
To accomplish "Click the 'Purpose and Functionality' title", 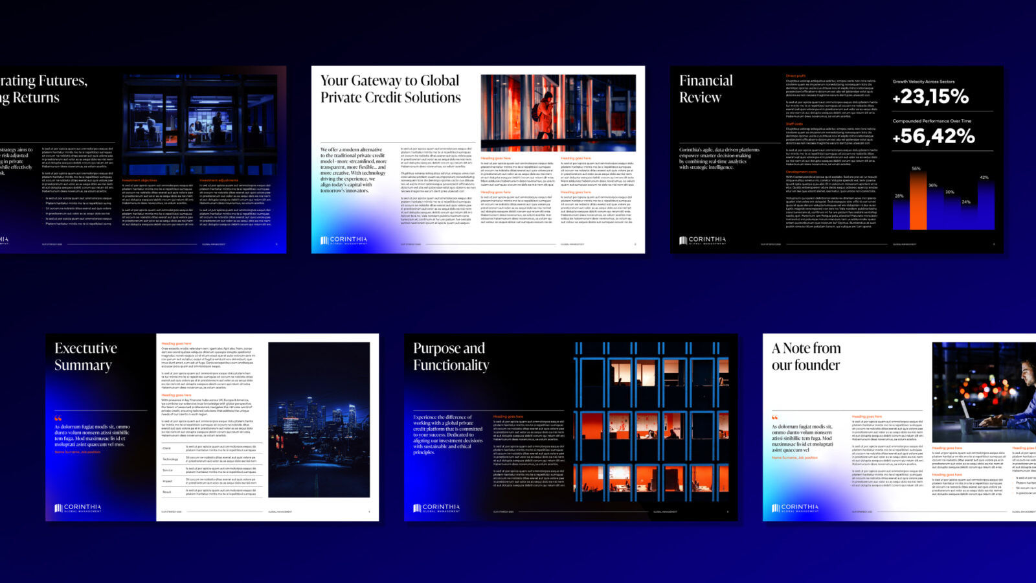I will (451, 356).
